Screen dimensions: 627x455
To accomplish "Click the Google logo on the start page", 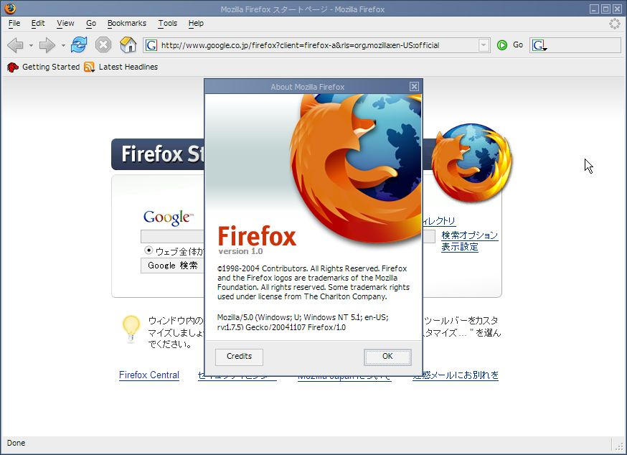I will (x=169, y=217).
